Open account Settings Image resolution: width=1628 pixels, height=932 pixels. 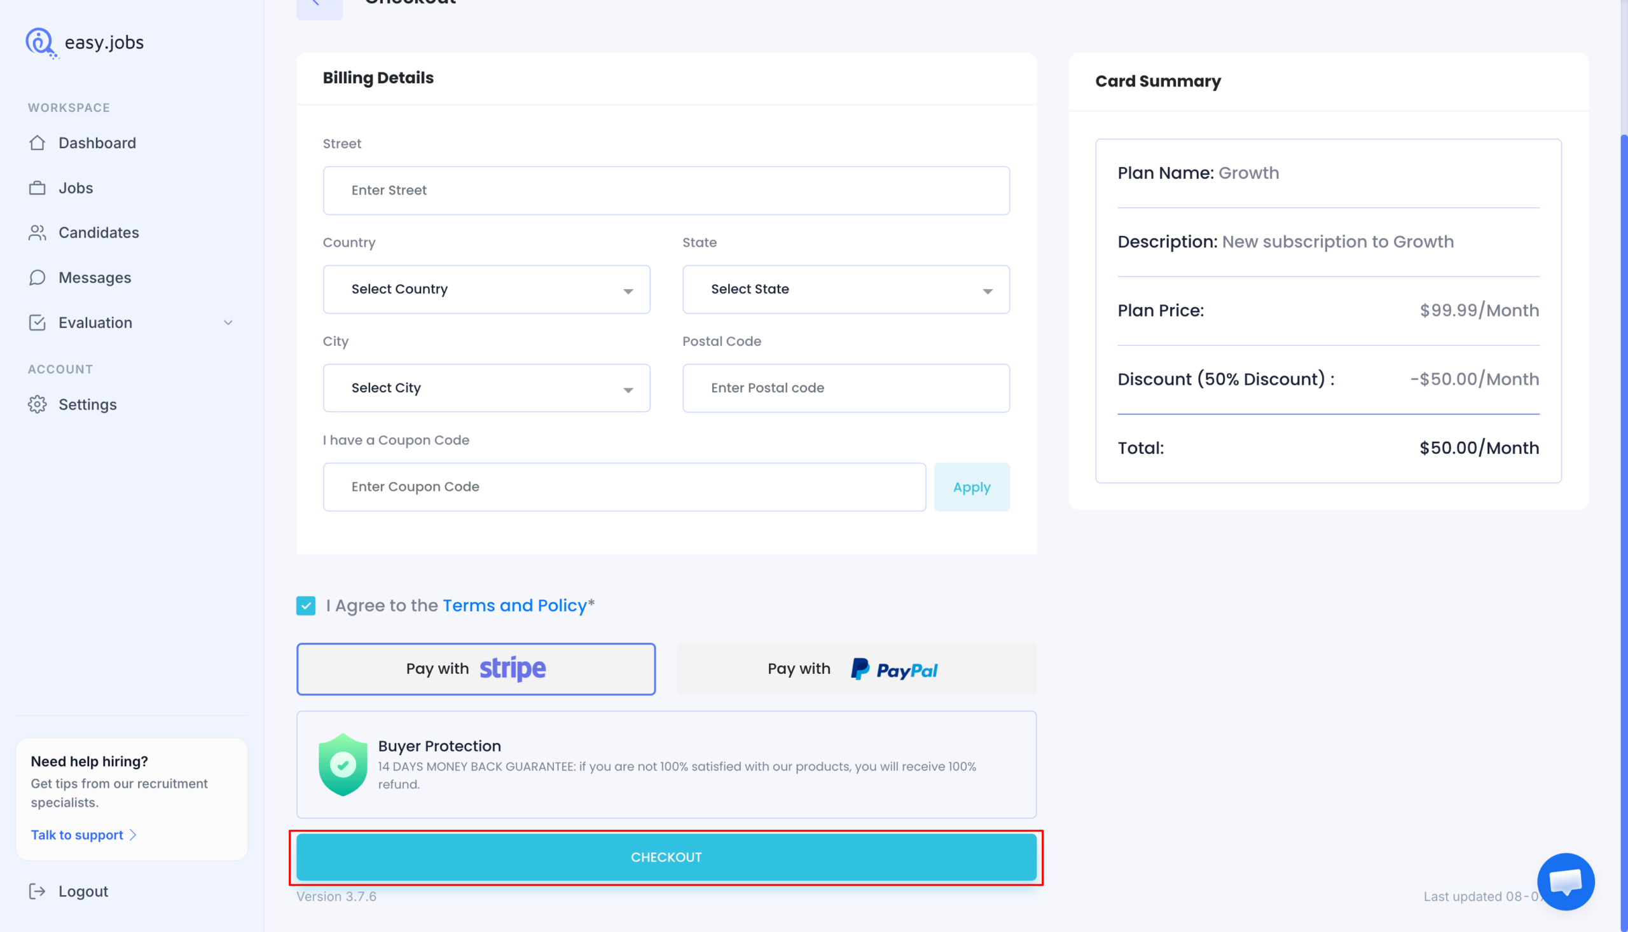tap(88, 404)
